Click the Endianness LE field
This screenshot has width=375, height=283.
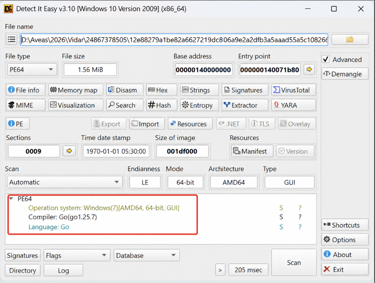click(x=145, y=182)
